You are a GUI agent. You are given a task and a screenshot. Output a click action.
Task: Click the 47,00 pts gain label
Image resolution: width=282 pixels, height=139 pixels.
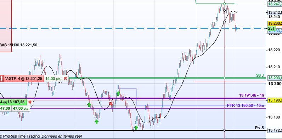(x=21, y=109)
